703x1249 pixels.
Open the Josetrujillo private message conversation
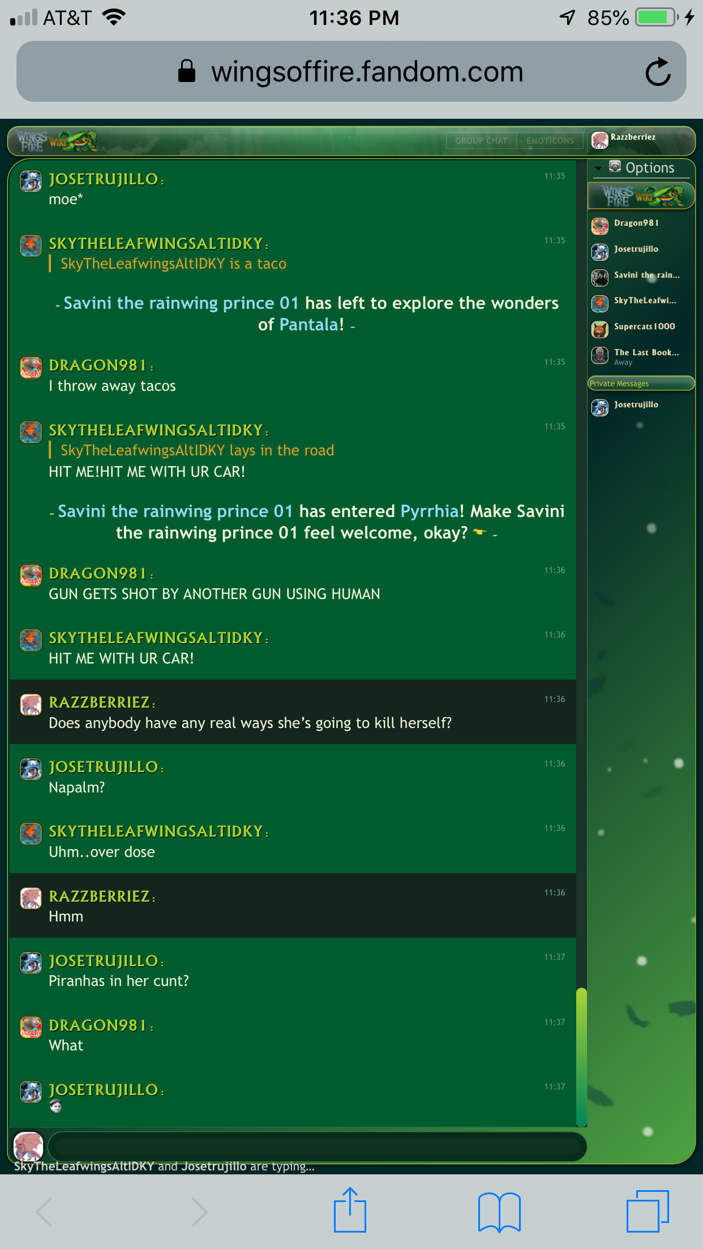click(x=636, y=405)
